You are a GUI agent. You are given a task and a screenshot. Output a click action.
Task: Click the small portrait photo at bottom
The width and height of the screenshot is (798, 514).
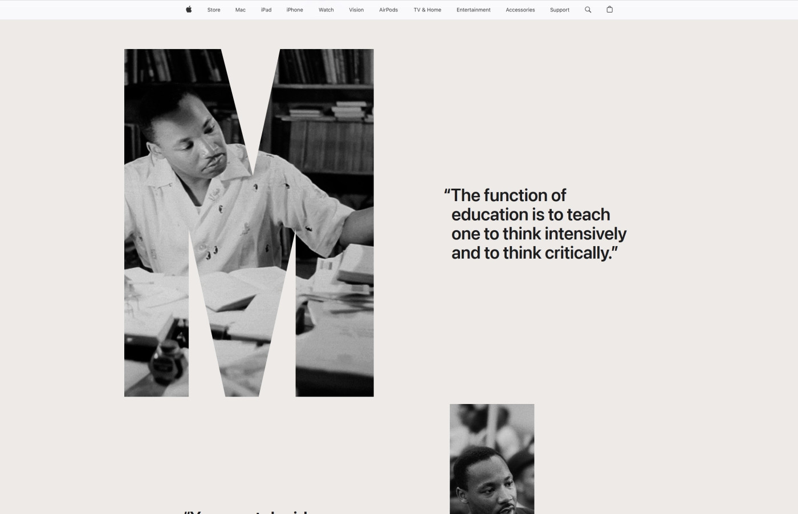[x=492, y=459]
